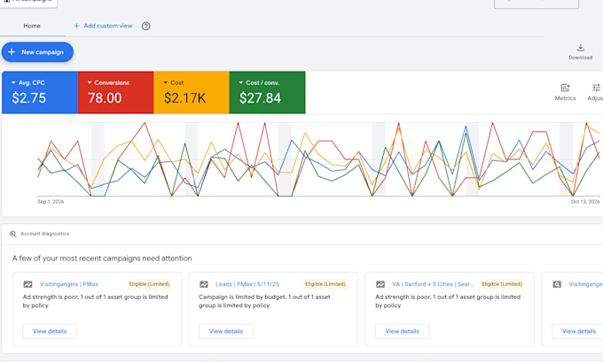Click the Account diagnostics magnifier icon
Image resolution: width=603 pixels, height=362 pixels.
click(x=13, y=234)
